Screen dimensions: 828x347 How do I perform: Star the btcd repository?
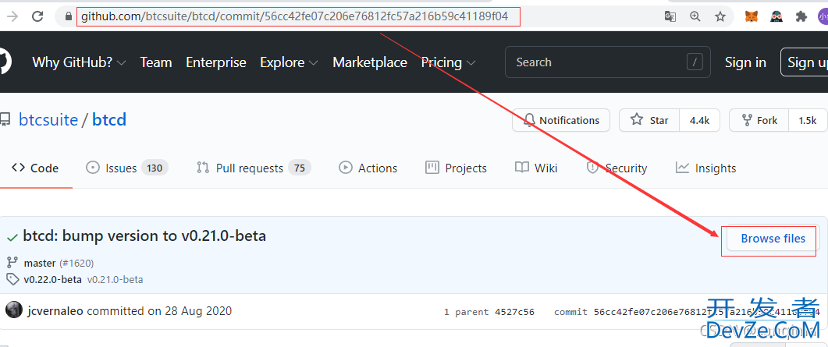tap(649, 120)
